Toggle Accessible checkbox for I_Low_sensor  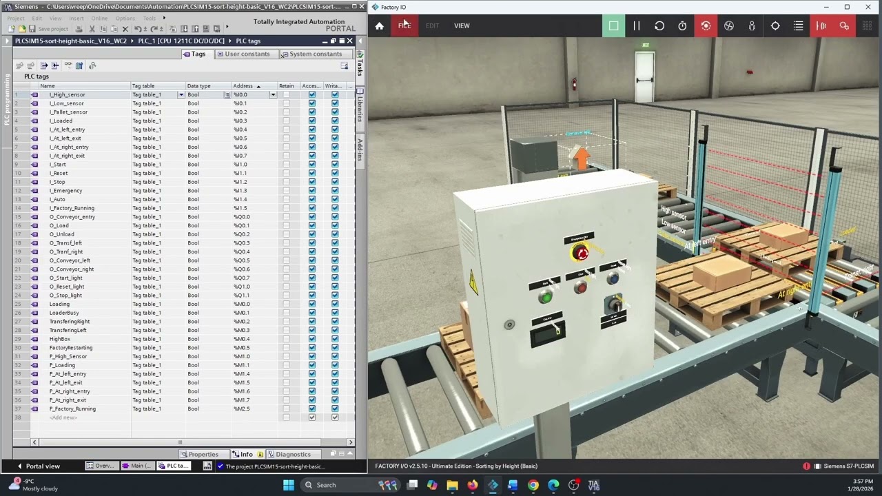[312, 103]
